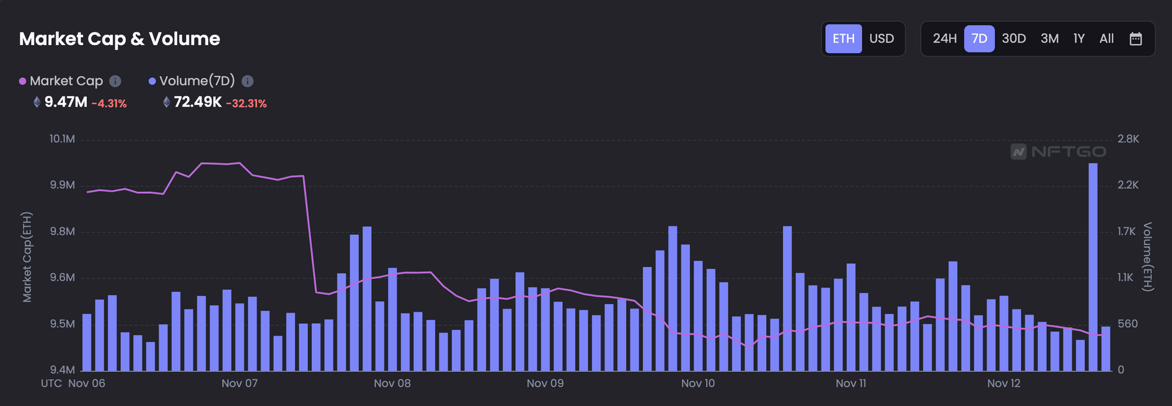Viewport: 1172px width, 406px height.
Task: Click the -32.31% change figure
Action: [x=247, y=104]
